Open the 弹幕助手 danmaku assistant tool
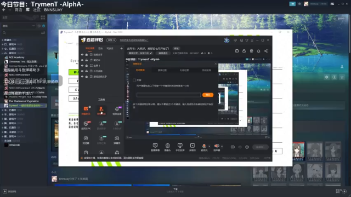351x197 pixels. click(x=86, y=111)
